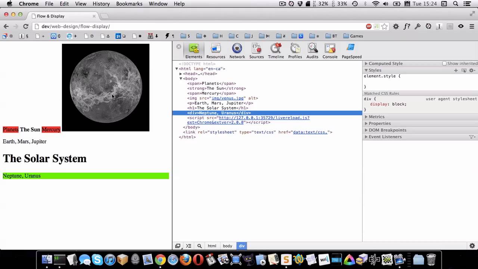Go back to previous page
The height and width of the screenshot is (269, 478).
click(6, 26)
